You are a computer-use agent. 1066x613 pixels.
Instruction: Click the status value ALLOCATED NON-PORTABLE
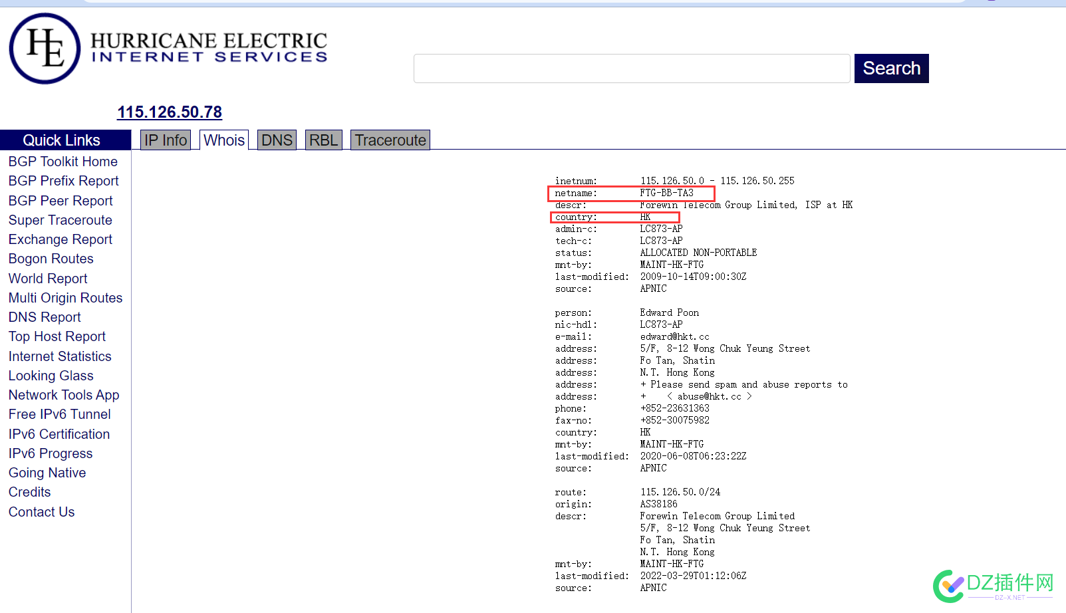point(699,253)
